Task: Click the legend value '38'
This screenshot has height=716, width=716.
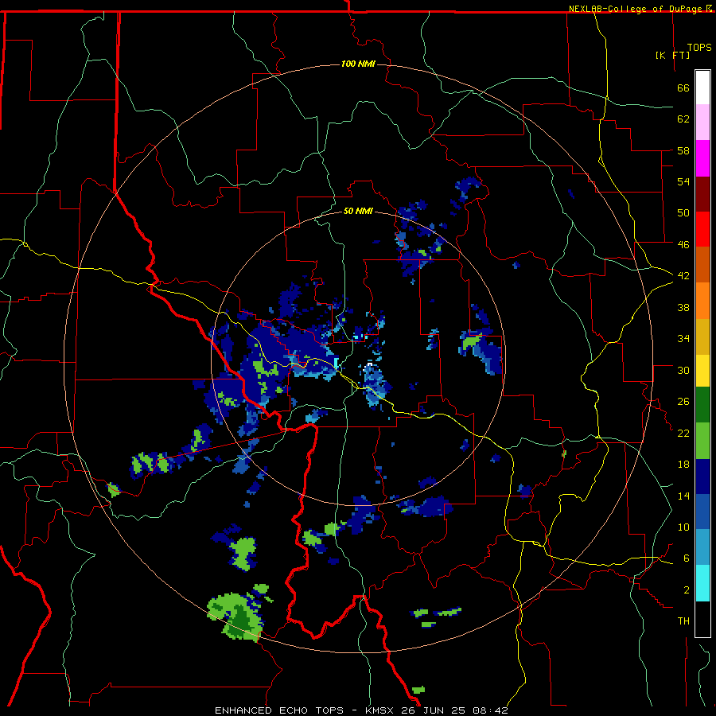Action: pos(683,307)
